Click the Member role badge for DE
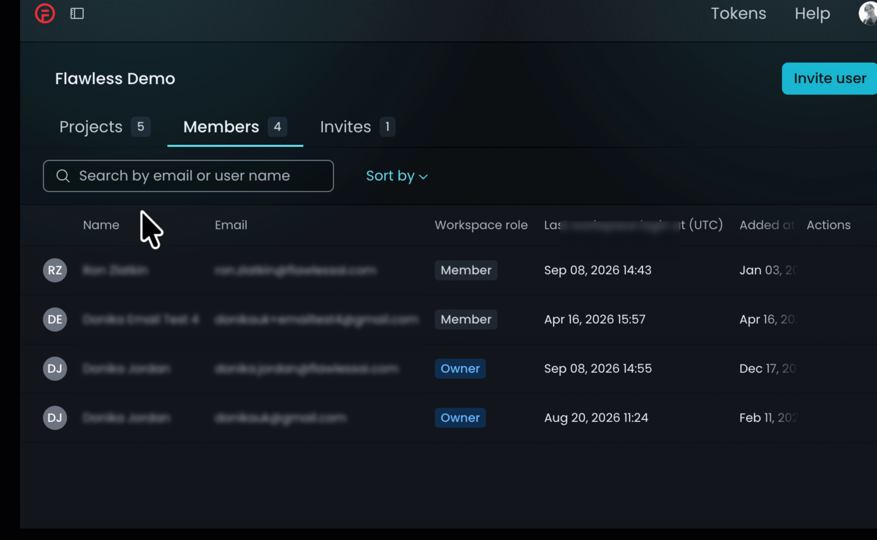Image resolution: width=877 pixels, height=540 pixels. pos(466,319)
